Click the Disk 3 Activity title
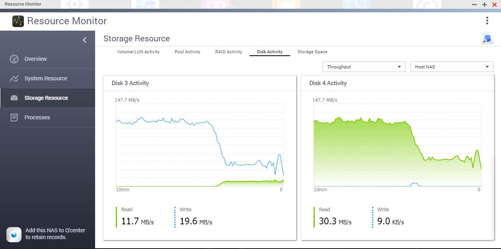The image size is (501, 249). (130, 83)
